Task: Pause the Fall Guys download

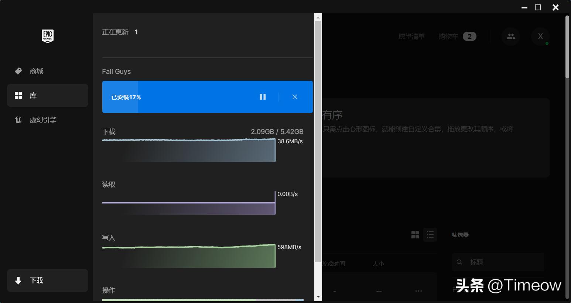Action: [x=263, y=97]
